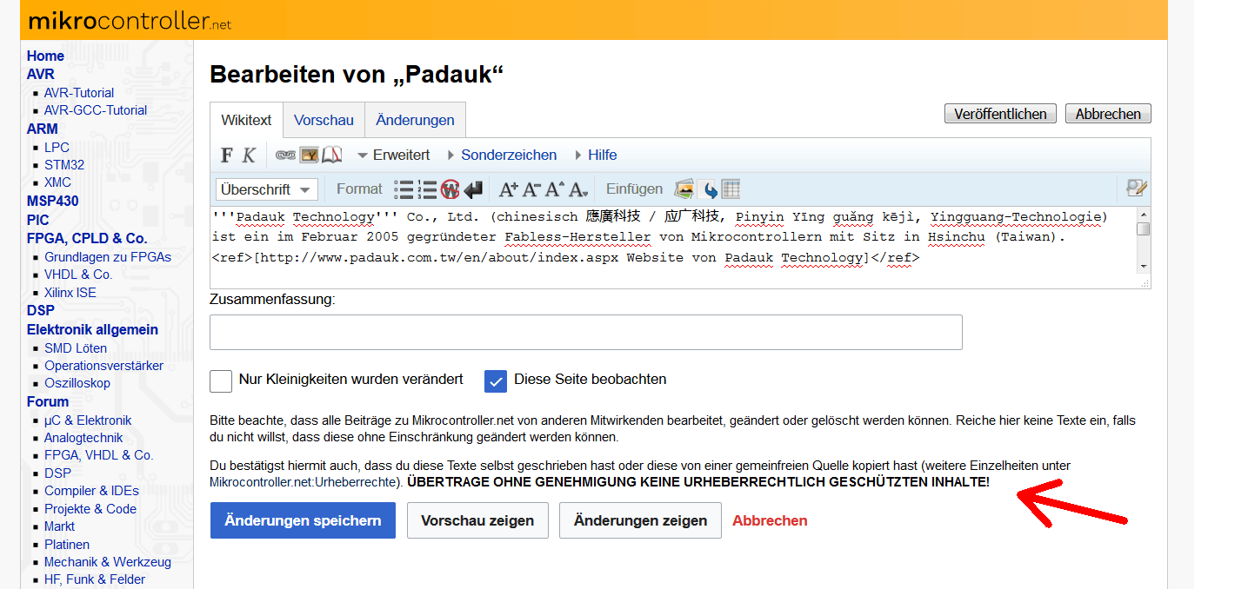
Task: Click inside the wikitext editing area
Action: 673,240
